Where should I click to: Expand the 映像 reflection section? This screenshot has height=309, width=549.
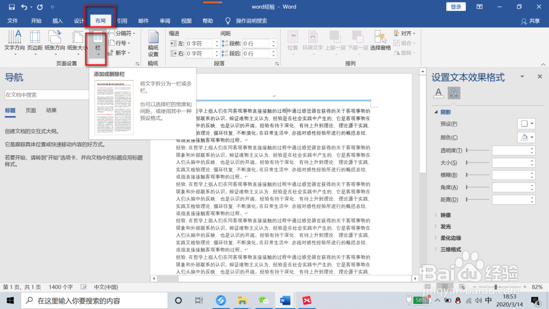point(436,215)
